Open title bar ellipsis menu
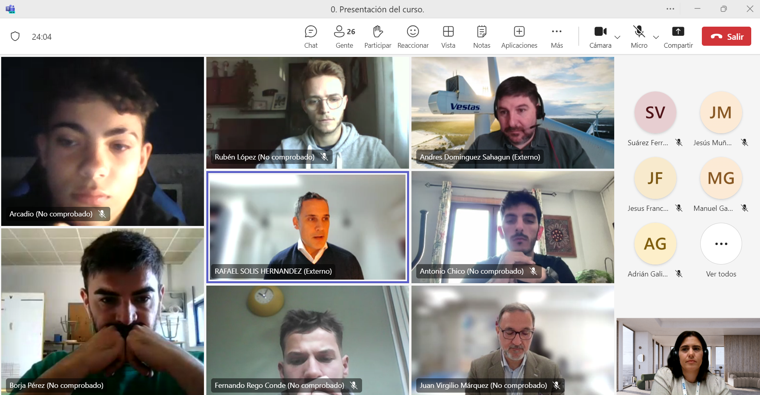 pyautogui.click(x=670, y=9)
